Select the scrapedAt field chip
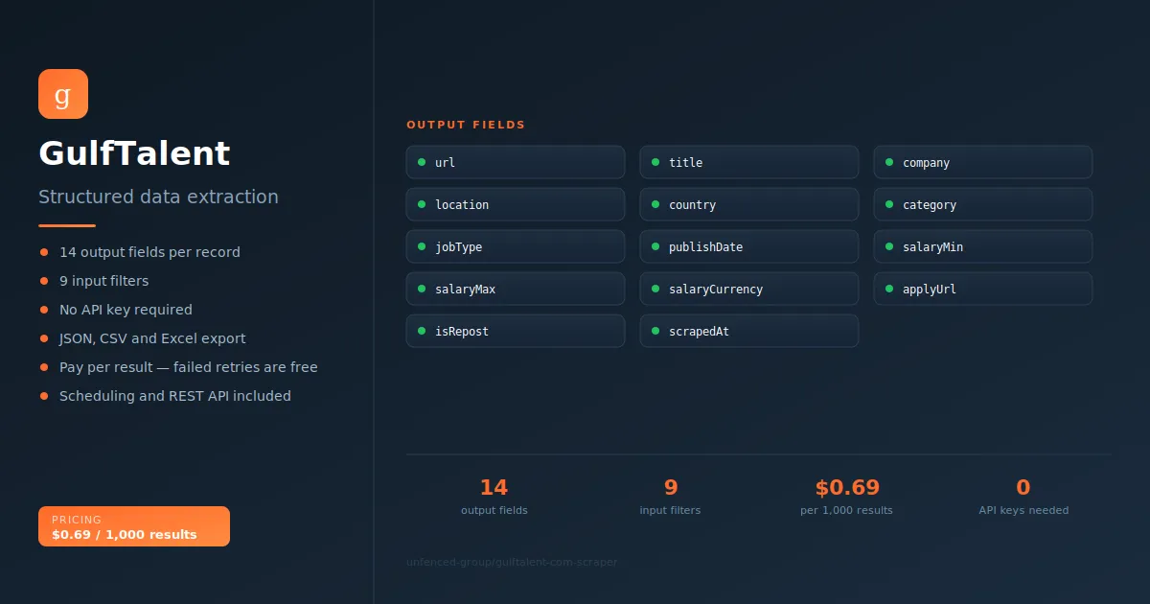 749,331
